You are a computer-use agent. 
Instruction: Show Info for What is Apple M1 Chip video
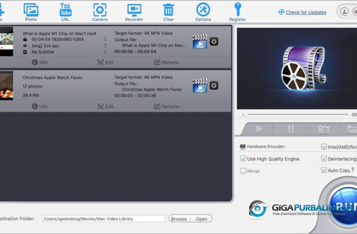pos(40,62)
